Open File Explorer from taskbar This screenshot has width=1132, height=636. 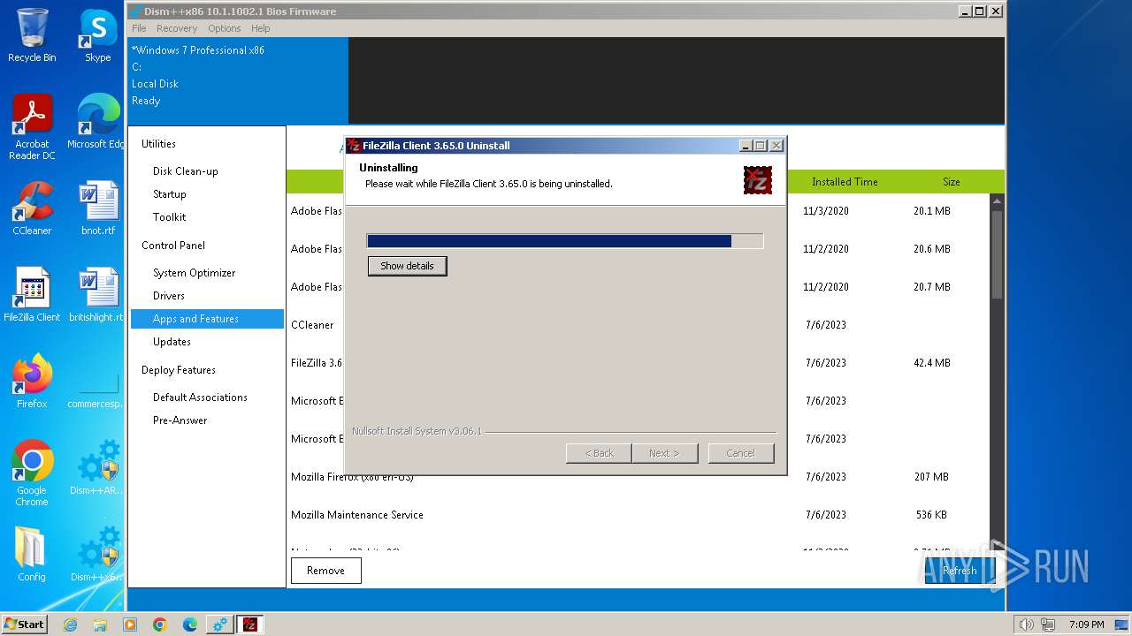[x=100, y=625]
